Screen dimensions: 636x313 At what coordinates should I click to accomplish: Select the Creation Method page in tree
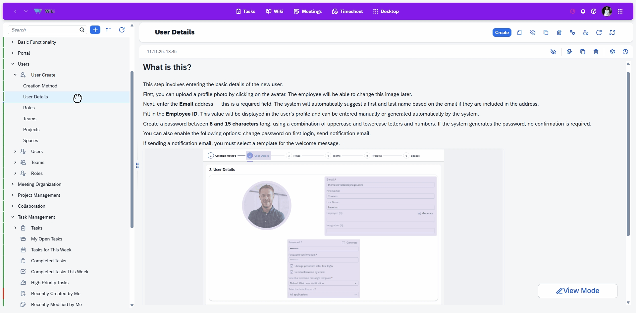tap(40, 86)
